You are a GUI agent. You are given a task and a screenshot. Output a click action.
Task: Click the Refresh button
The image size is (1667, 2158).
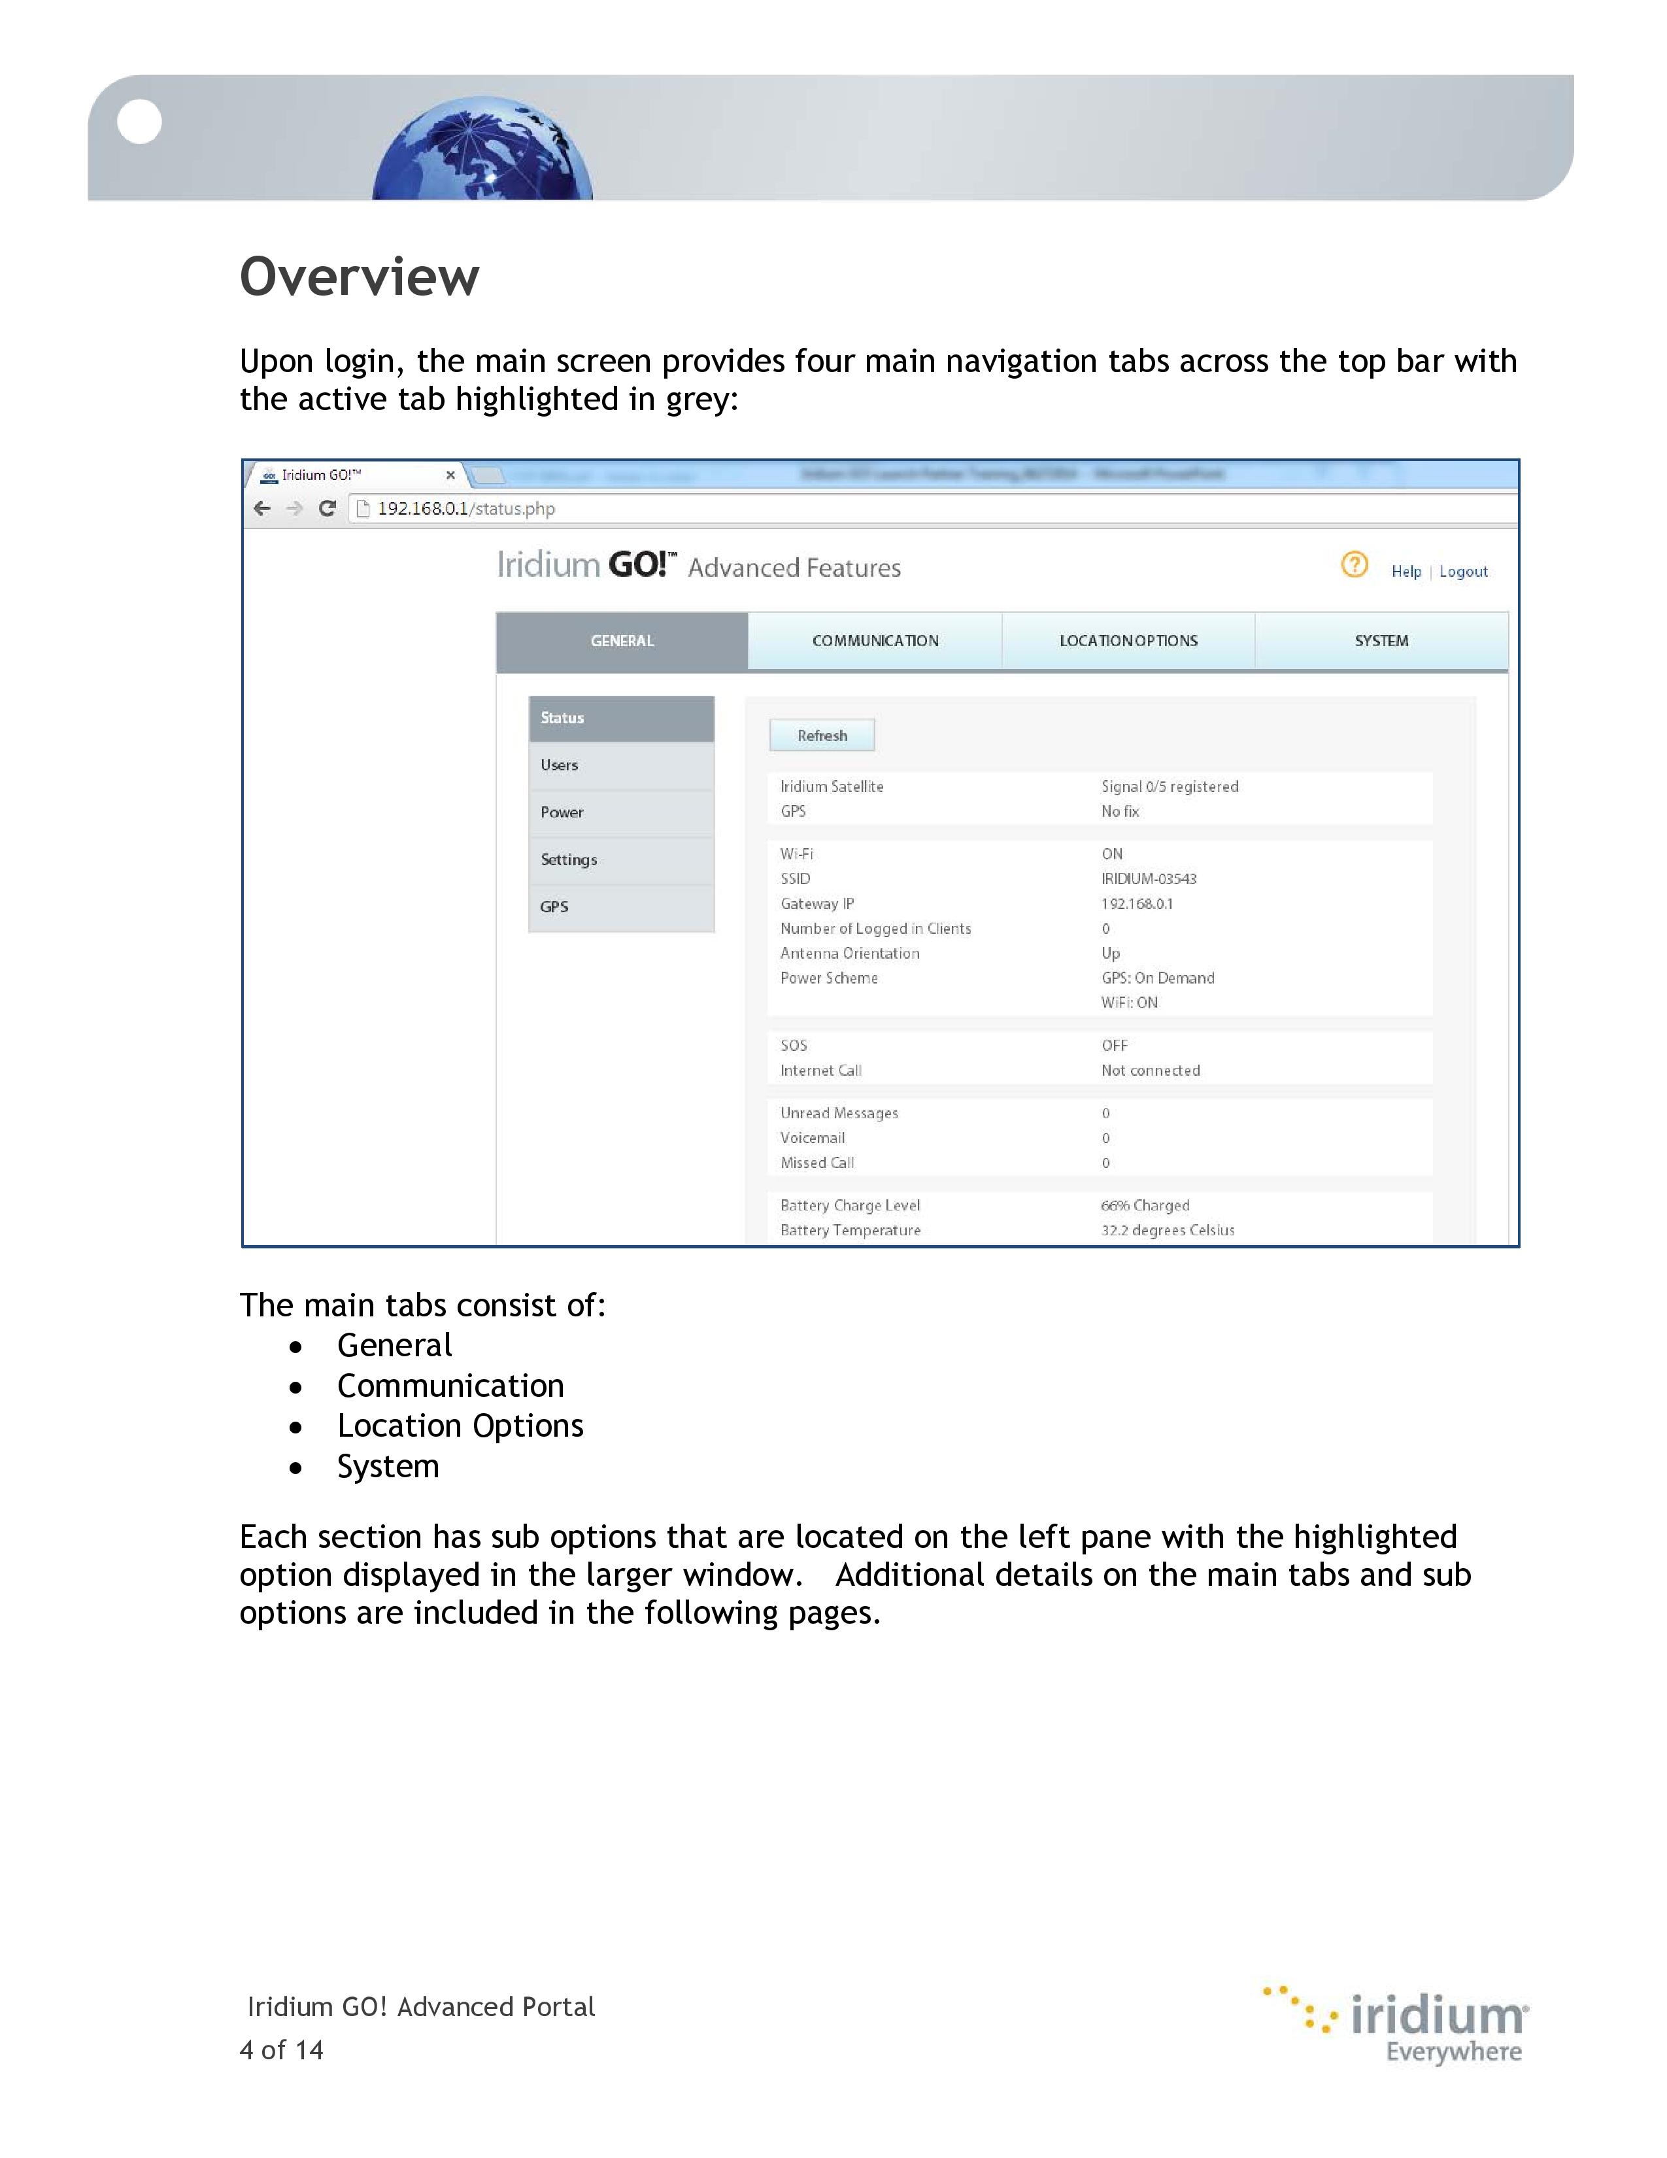822,736
